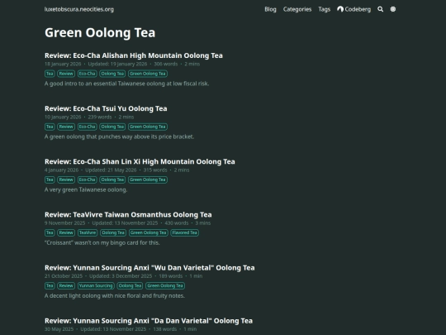The height and width of the screenshot is (335, 446).
Task: Open Eco-Cha Alishan High Mountain Oolong review
Action: coord(134,55)
